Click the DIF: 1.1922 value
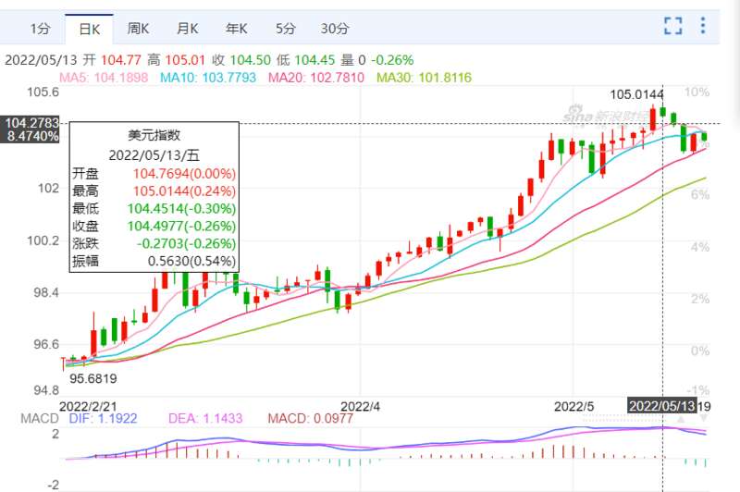The image size is (740, 492). (x=103, y=418)
